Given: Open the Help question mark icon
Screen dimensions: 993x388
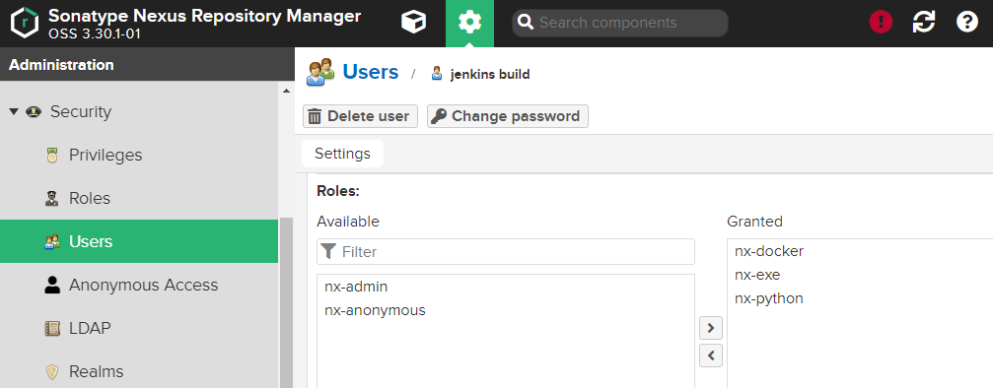Looking at the screenshot, I should pyautogui.click(x=967, y=23).
